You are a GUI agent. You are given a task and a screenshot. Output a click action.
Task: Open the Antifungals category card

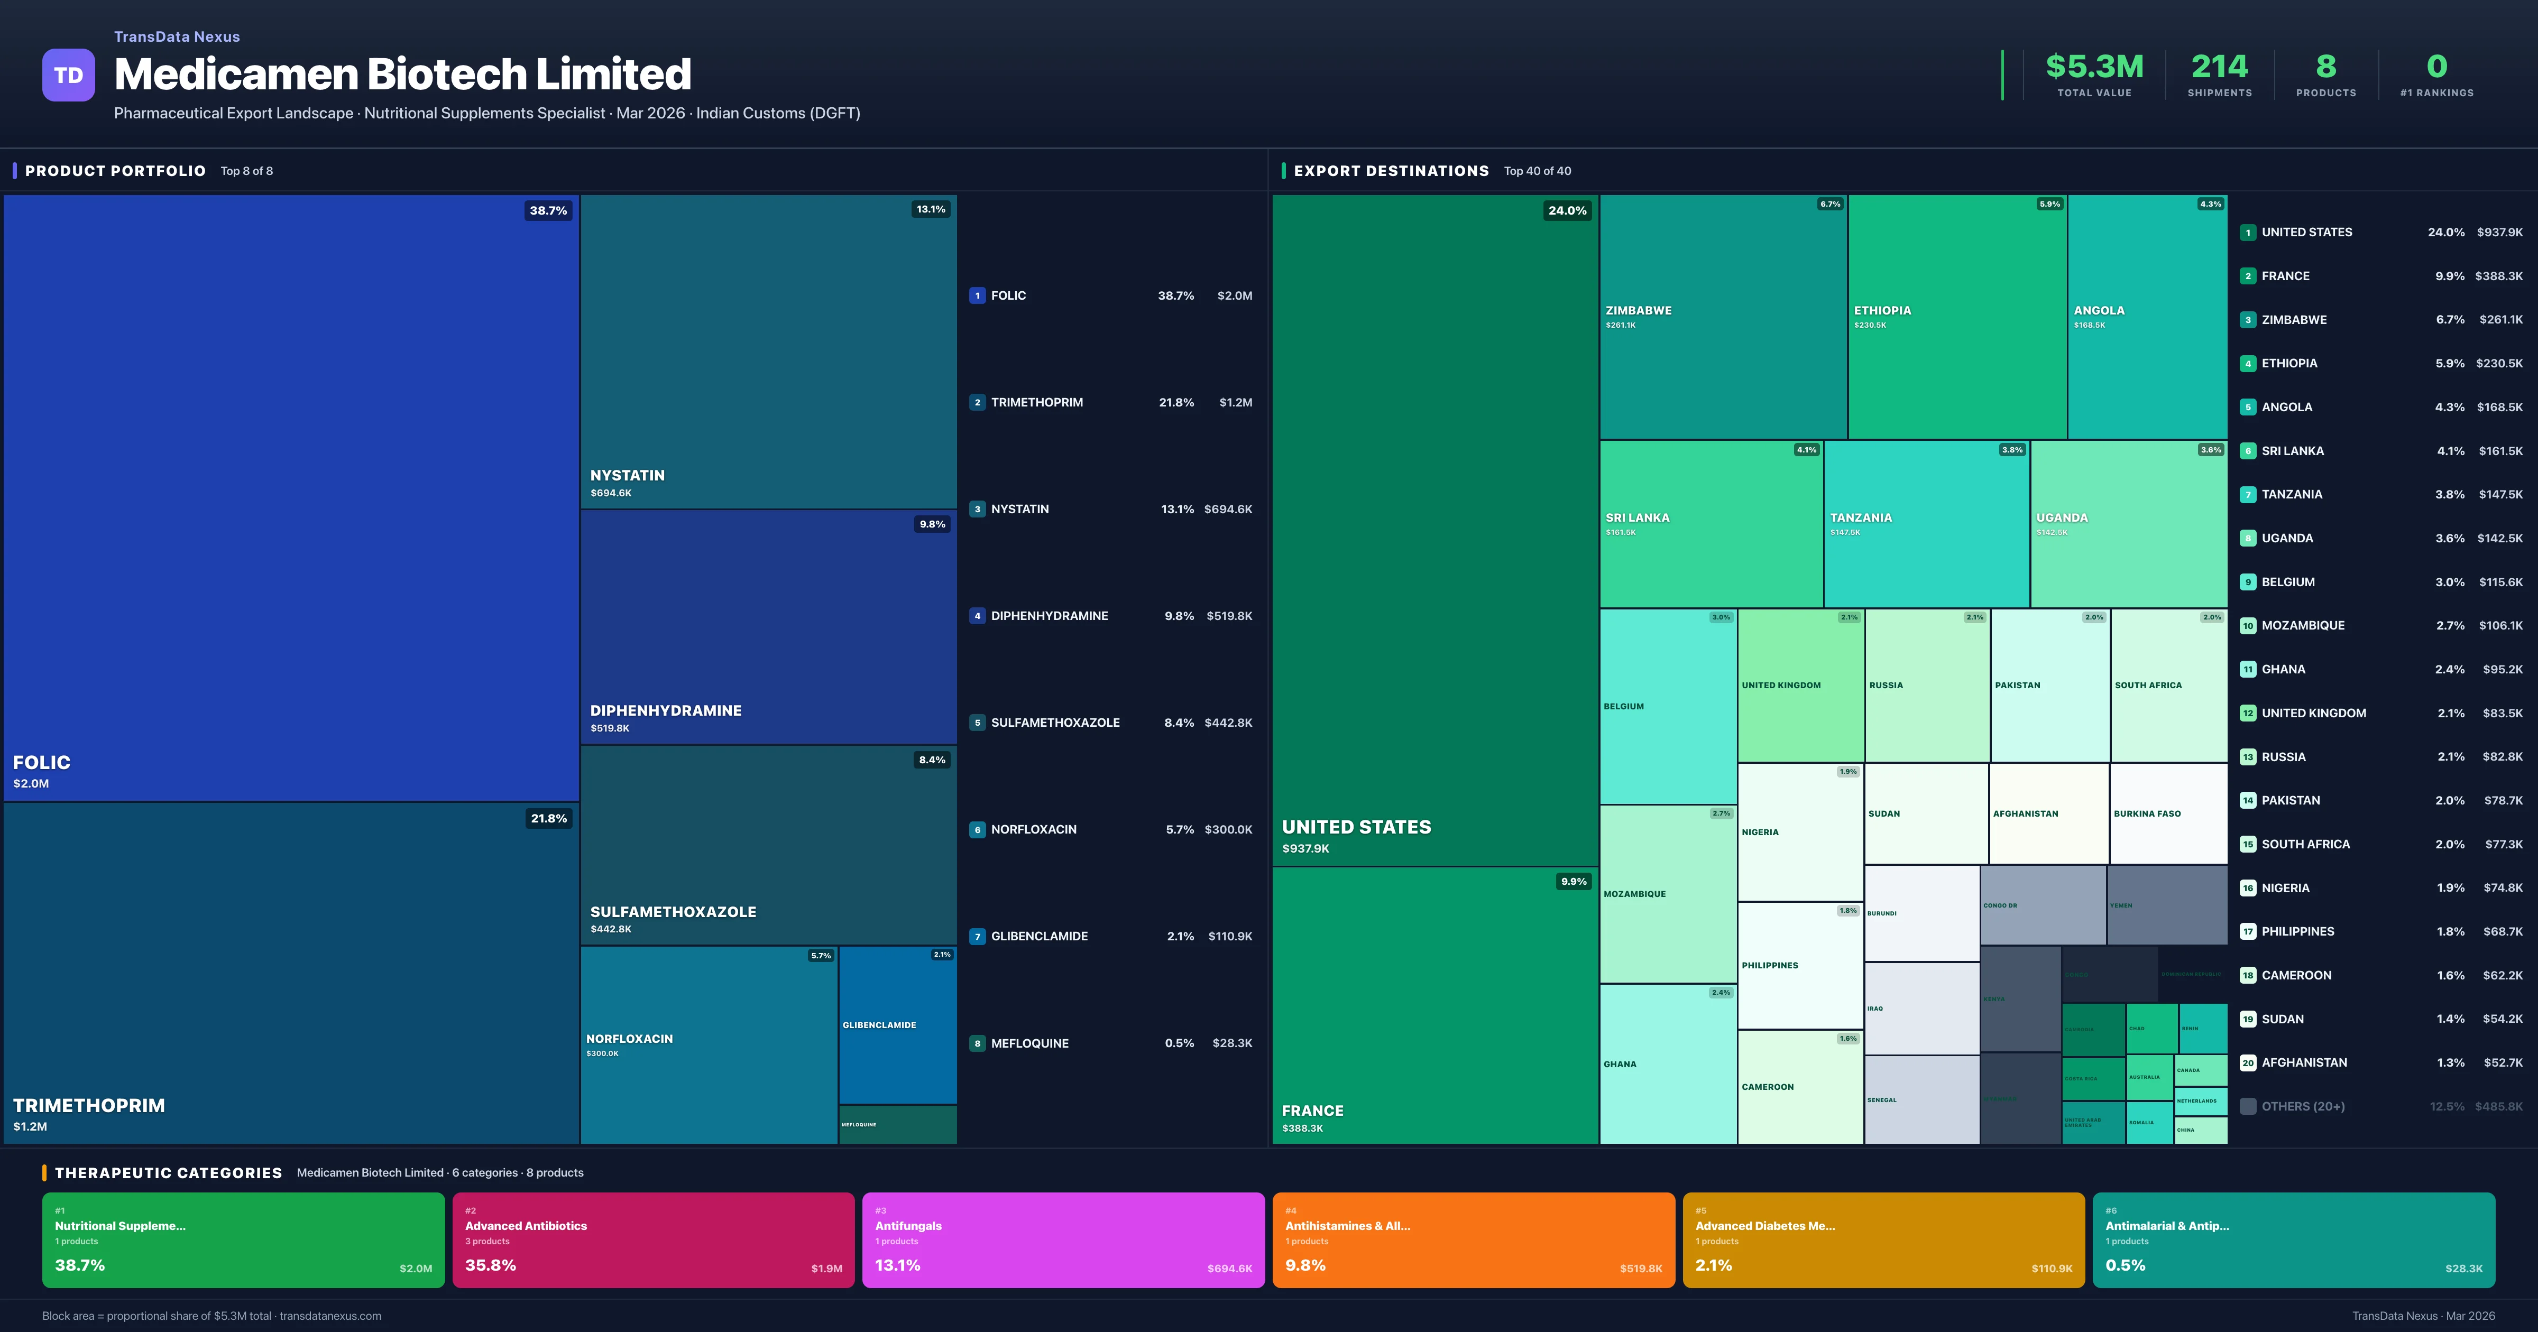point(1063,1239)
